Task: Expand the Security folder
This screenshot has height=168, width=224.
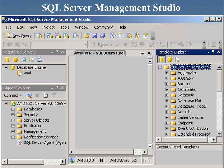Action: coord(13,115)
